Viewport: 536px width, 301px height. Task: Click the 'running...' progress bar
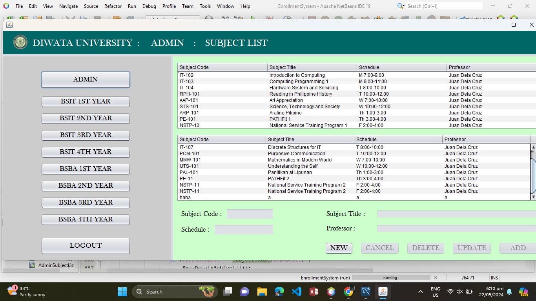click(391, 277)
